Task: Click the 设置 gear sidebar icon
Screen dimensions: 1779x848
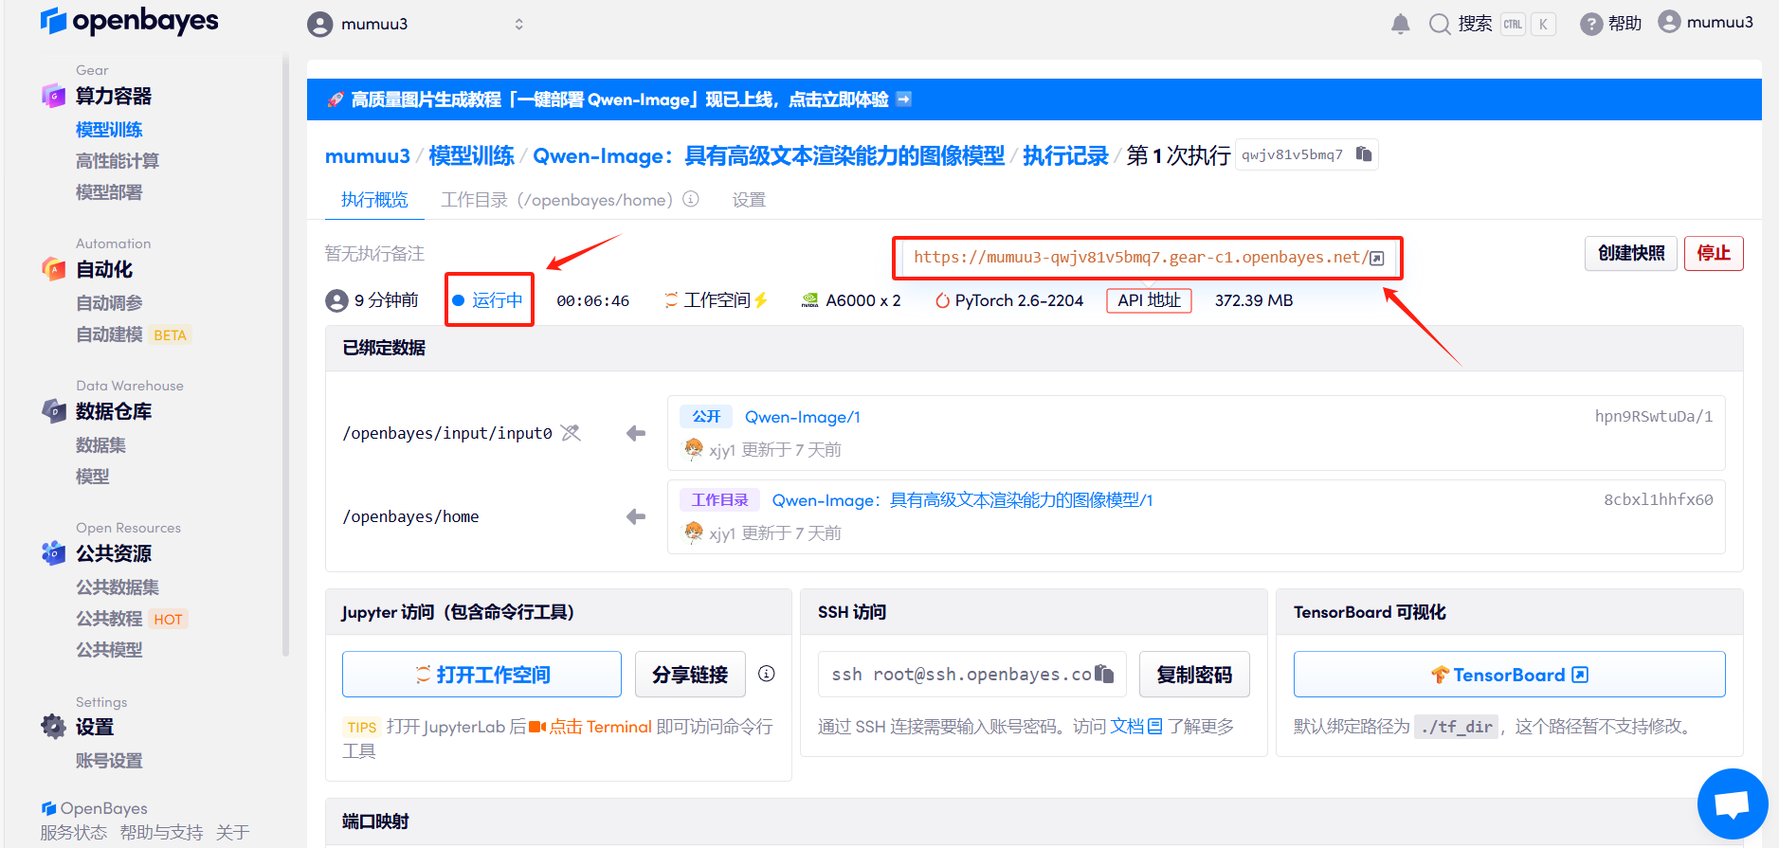Action: pos(54,727)
